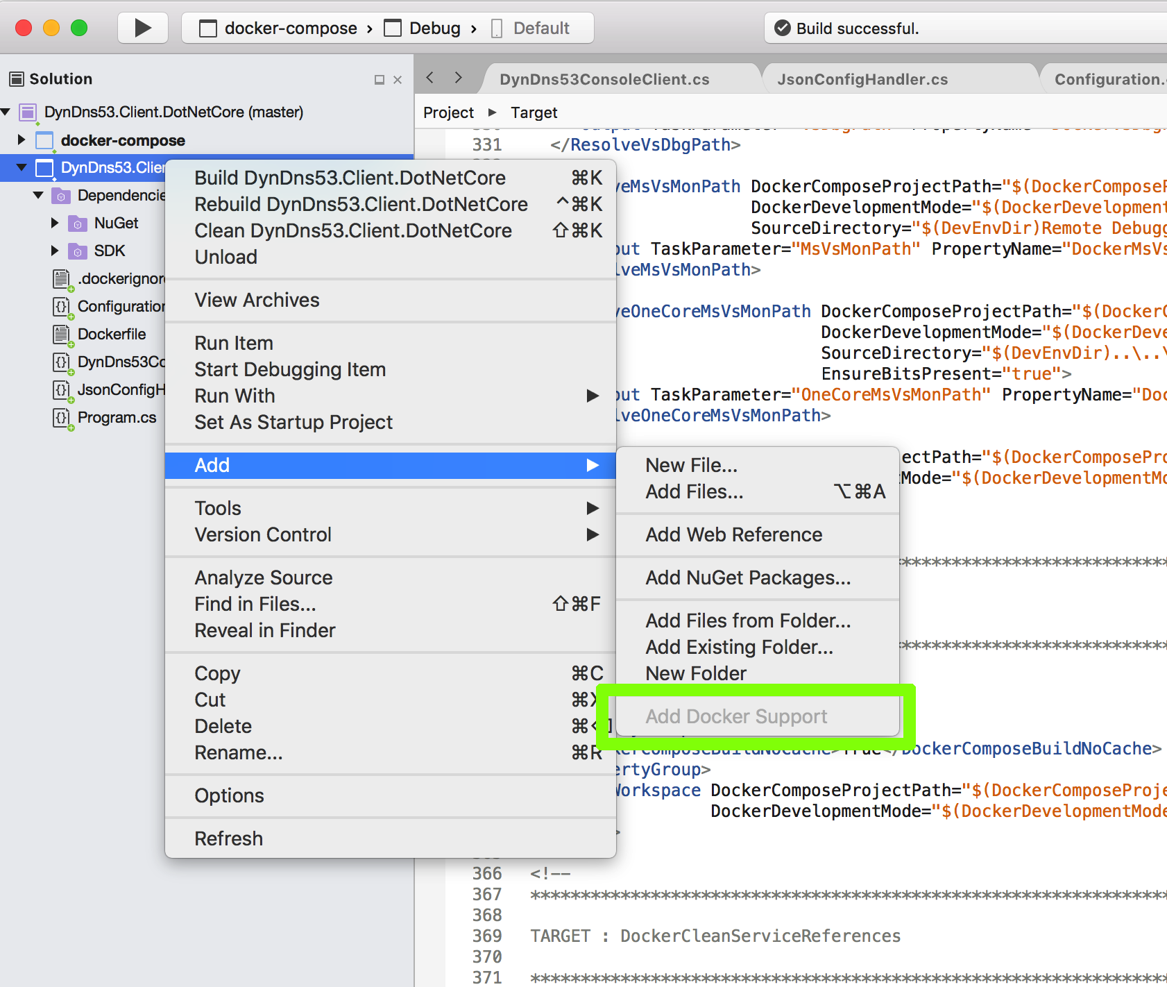Close the Solution pad
The width and height of the screenshot is (1167, 987).
coord(398,80)
